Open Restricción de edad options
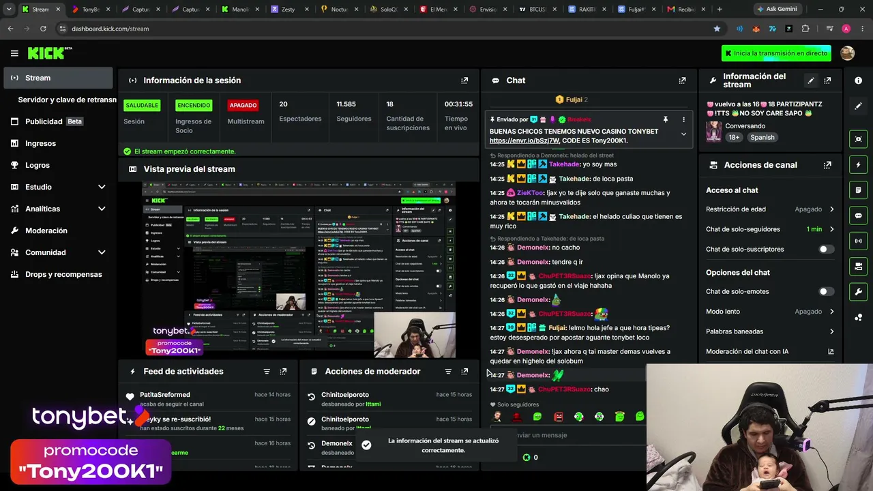 click(x=770, y=209)
